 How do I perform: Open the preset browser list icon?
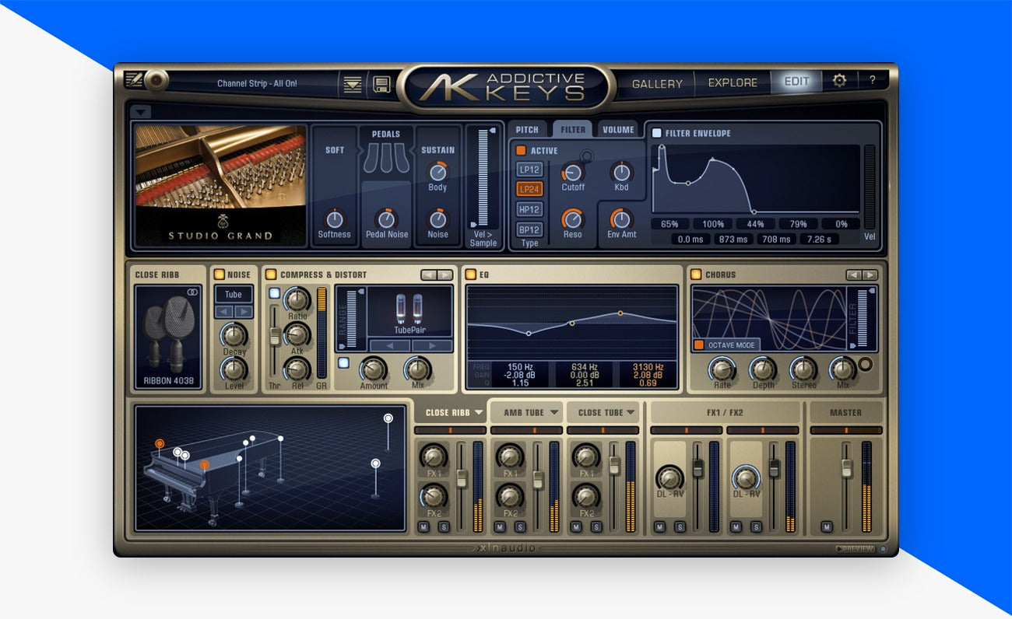[353, 84]
